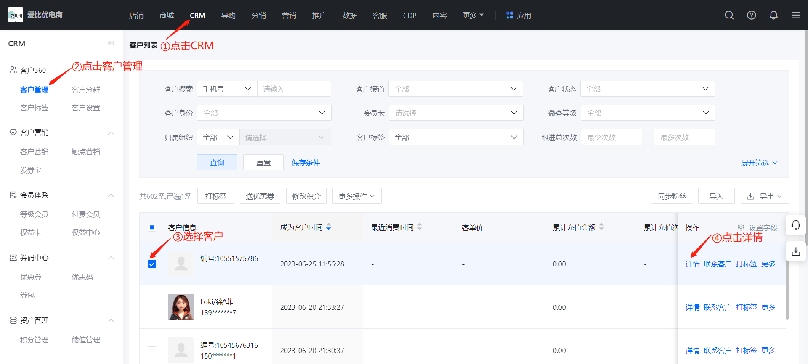This screenshot has width=808, height=364.
Task: Focus the 最少次数 input field
Action: 611,137
